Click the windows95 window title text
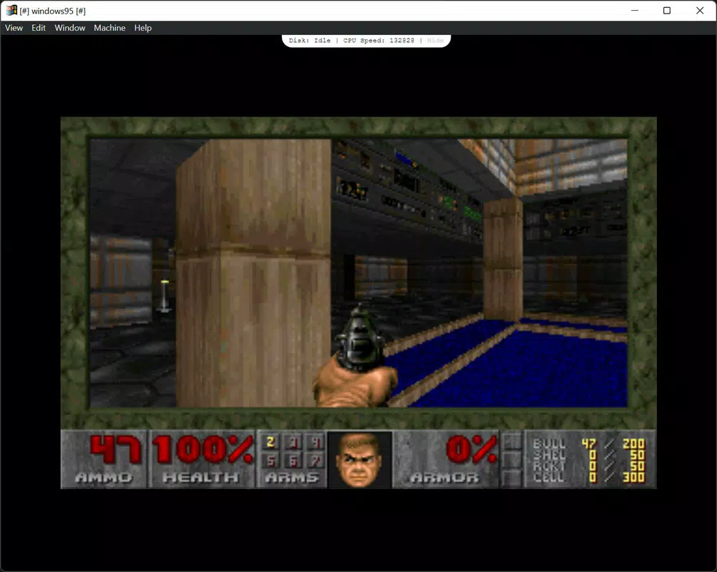717x572 pixels. [x=52, y=11]
